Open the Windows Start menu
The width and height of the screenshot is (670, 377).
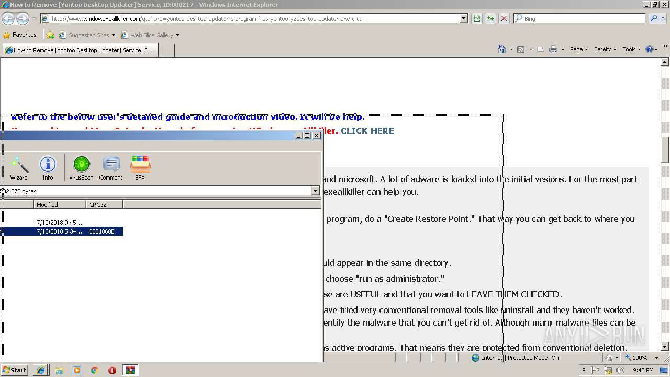[x=15, y=370]
